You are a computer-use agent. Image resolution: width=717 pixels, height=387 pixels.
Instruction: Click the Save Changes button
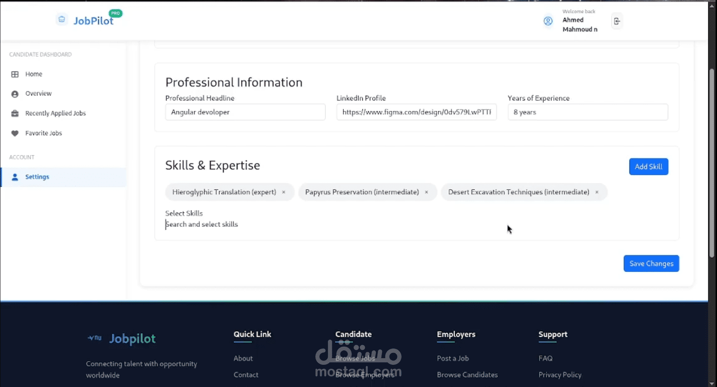651,264
